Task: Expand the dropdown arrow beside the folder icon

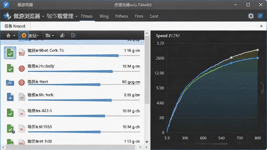Action: pos(53,36)
